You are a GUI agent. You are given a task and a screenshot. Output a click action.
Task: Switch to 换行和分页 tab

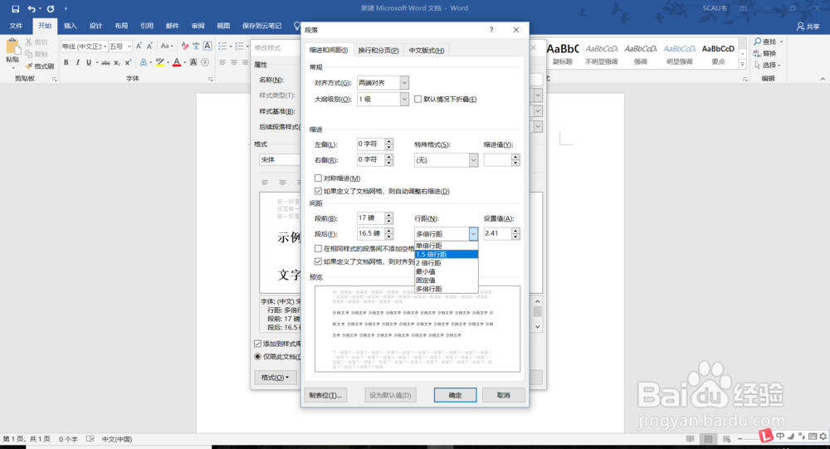tap(378, 51)
